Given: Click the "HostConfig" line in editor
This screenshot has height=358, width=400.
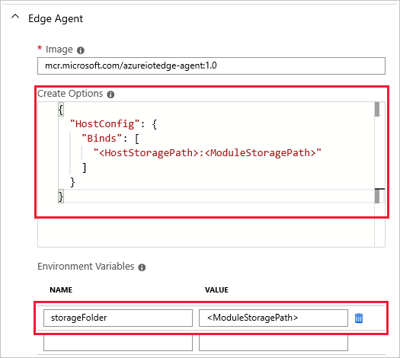Looking at the screenshot, I should (114, 124).
